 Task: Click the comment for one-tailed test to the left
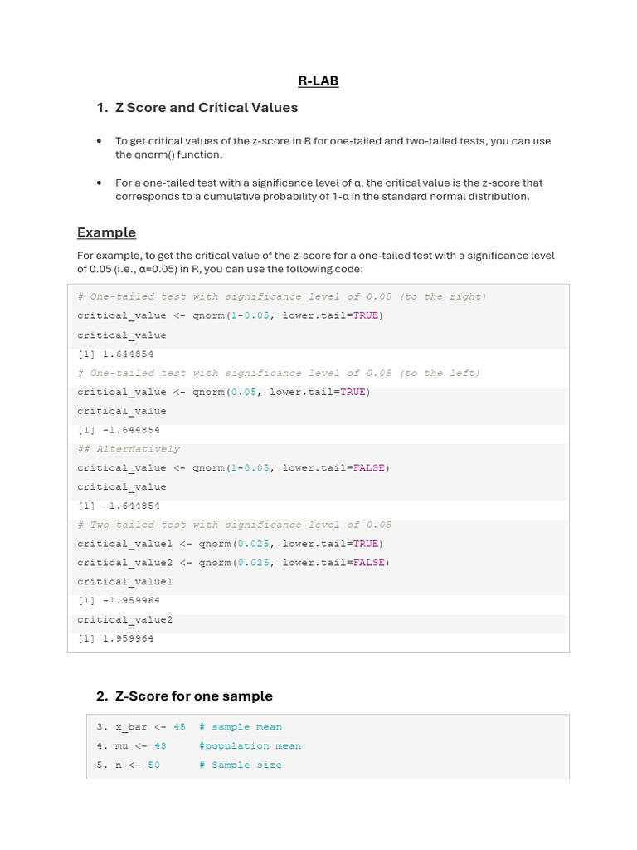coord(279,374)
